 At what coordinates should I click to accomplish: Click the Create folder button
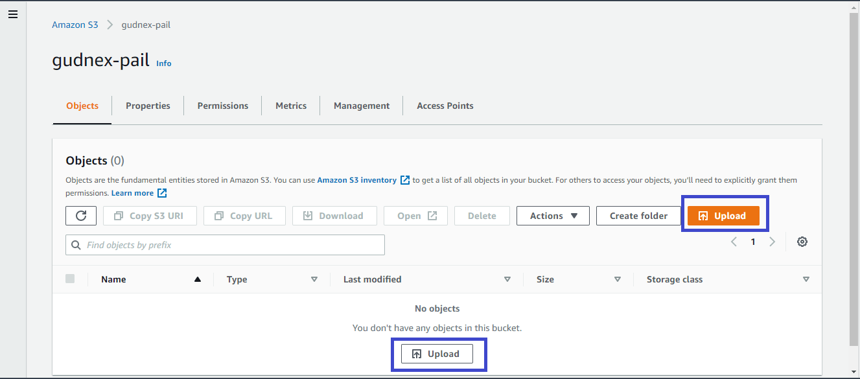pyautogui.click(x=638, y=216)
